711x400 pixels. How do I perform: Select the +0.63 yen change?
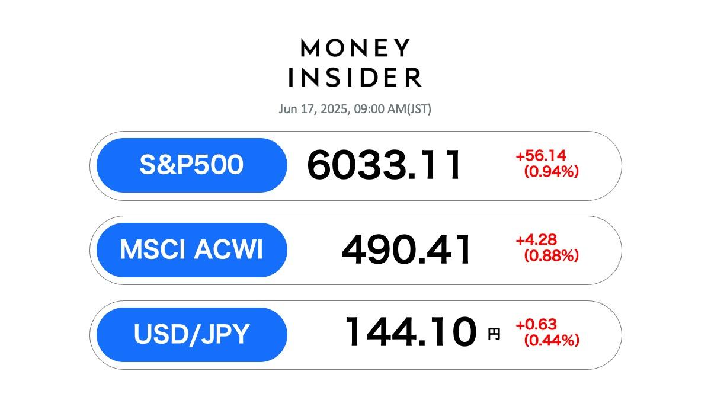(x=536, y=325)
